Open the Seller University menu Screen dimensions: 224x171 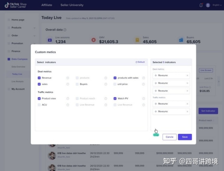[x=72, y=5]
